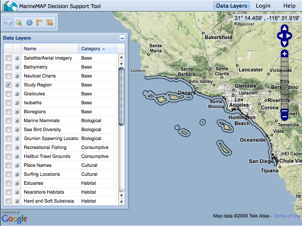
Task: Open the Data Layers menu
Action: tap(231, 6)
